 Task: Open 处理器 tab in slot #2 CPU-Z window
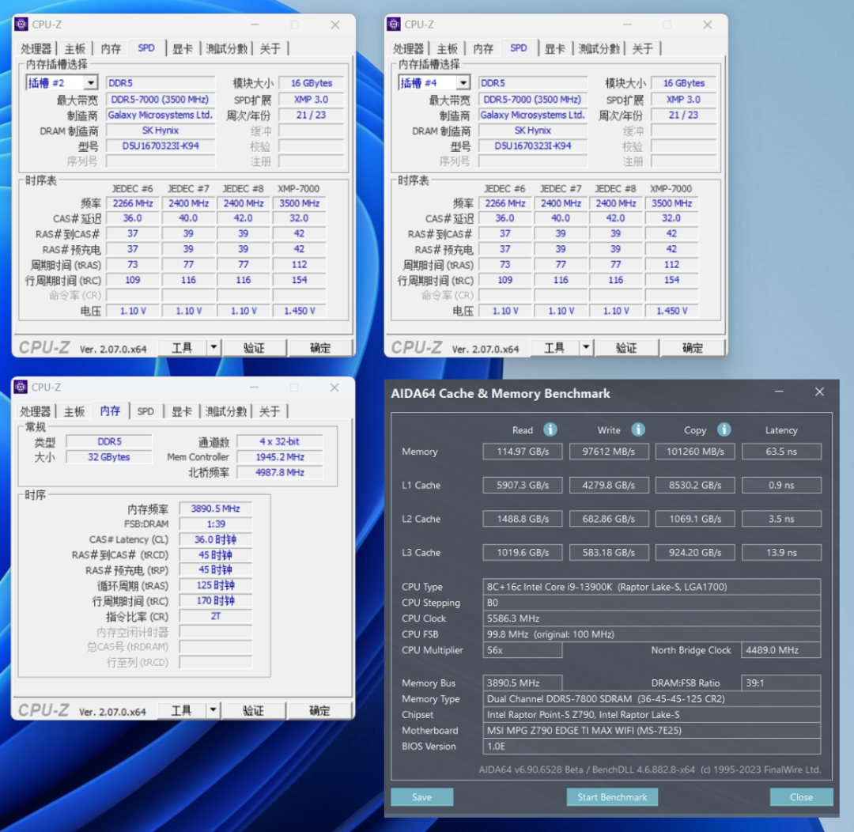[36, 48]
